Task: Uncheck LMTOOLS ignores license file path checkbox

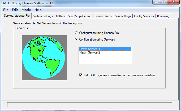Action: [x=81, y=75]
